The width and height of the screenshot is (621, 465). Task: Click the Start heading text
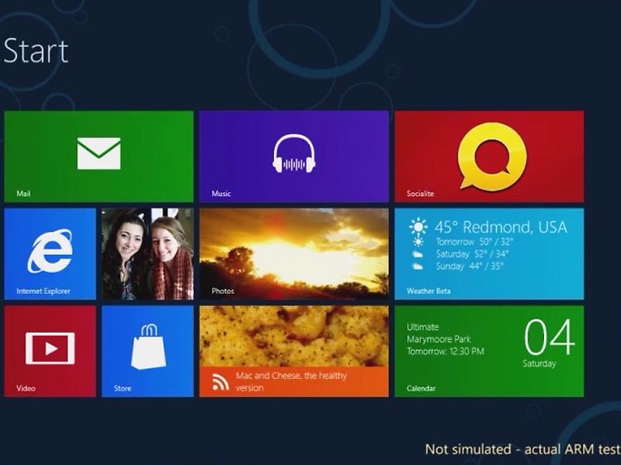[36, 51]
